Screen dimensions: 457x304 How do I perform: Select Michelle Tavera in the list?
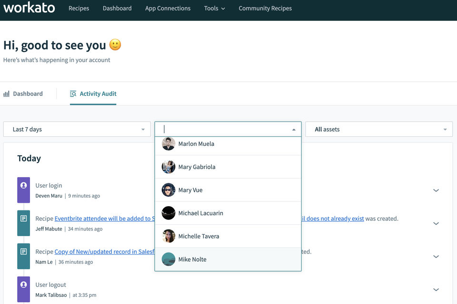point(228,236)
